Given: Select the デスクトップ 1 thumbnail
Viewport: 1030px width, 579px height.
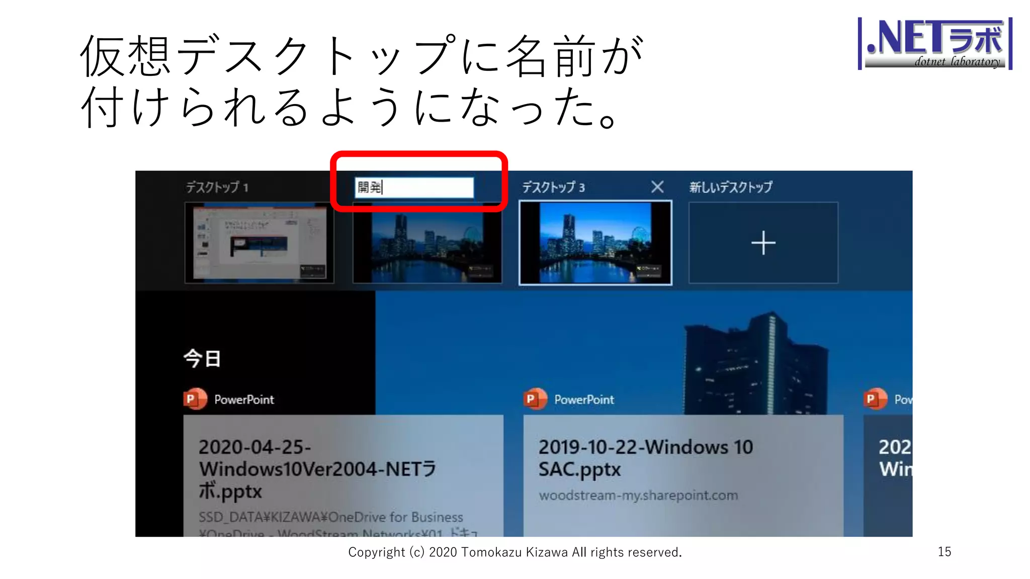Looking at the screenshot, I should (x=260, y=243).
